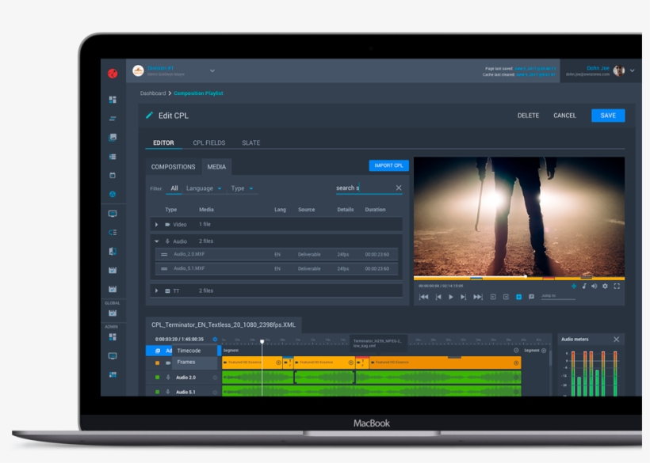Close the Audio meters panel
The image size is (650, 463).
[x=616, y=340]
